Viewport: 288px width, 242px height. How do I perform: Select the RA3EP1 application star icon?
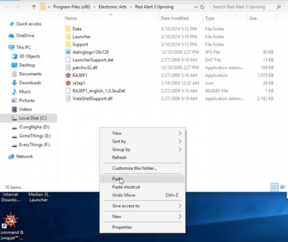(68, 75)
